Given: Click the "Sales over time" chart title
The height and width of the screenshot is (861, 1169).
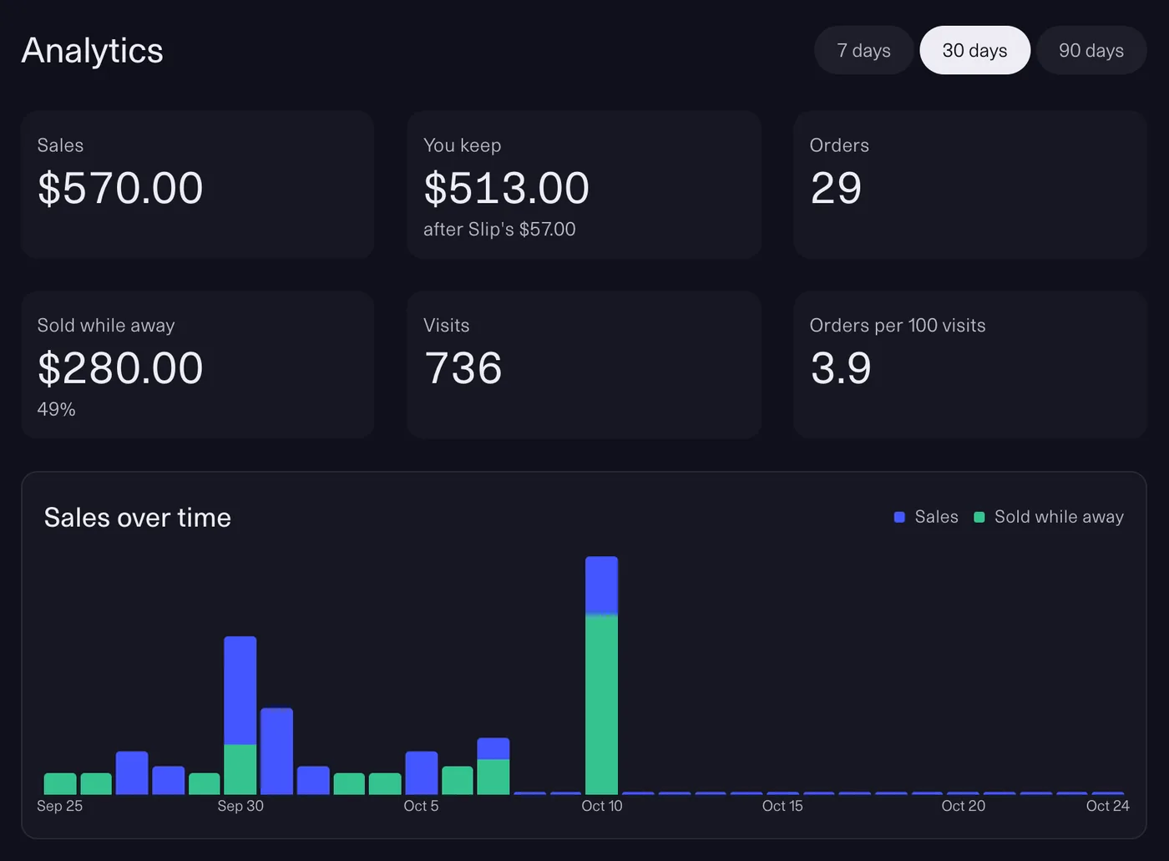Looking at the screenshot, I should tap(138, 518).
